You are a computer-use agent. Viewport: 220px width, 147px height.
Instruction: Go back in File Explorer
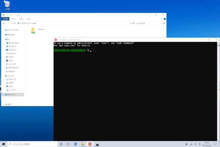point(4,23)
